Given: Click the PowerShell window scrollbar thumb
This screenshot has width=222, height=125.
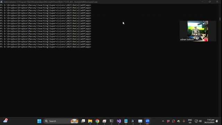Looking at the screenshot, I should tap(220, 19).
